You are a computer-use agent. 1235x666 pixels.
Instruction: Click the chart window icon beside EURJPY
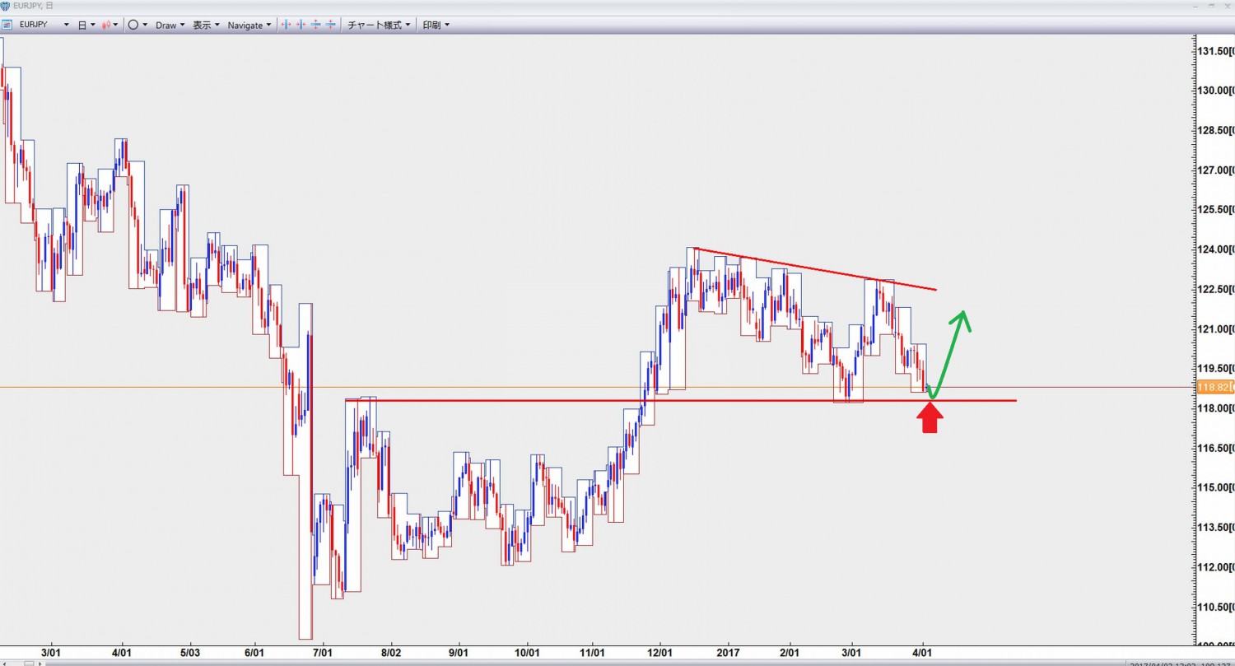pyautogui.click(x=7, y=25)
